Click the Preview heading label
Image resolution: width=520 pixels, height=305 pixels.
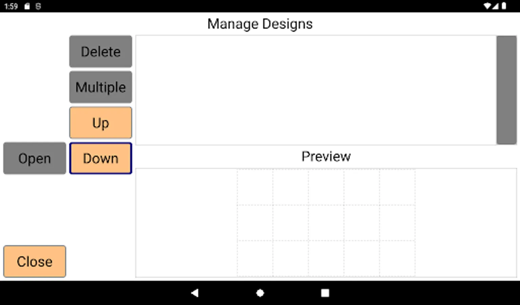pos(326,157)
